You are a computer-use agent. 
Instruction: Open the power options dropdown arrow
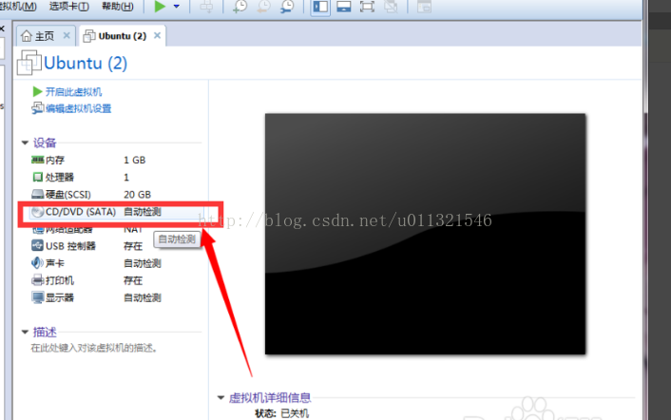tap(177, 7)
